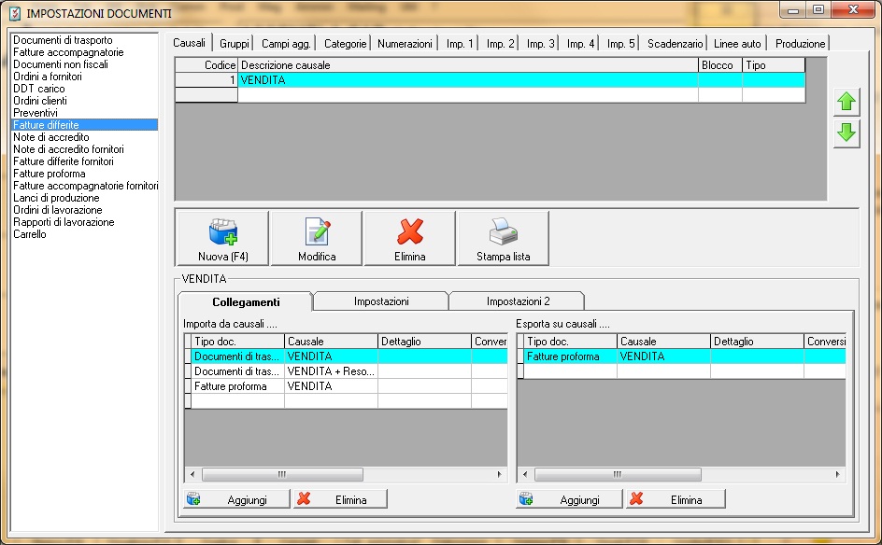The height and width of the screenshot is (545, 882).
Task: Click the empty new row in causali grid
Action: [x=490, y=95]
